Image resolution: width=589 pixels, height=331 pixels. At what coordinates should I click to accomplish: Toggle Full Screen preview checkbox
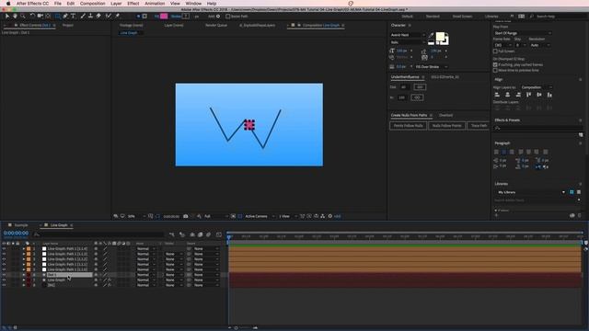pos(495,51)
